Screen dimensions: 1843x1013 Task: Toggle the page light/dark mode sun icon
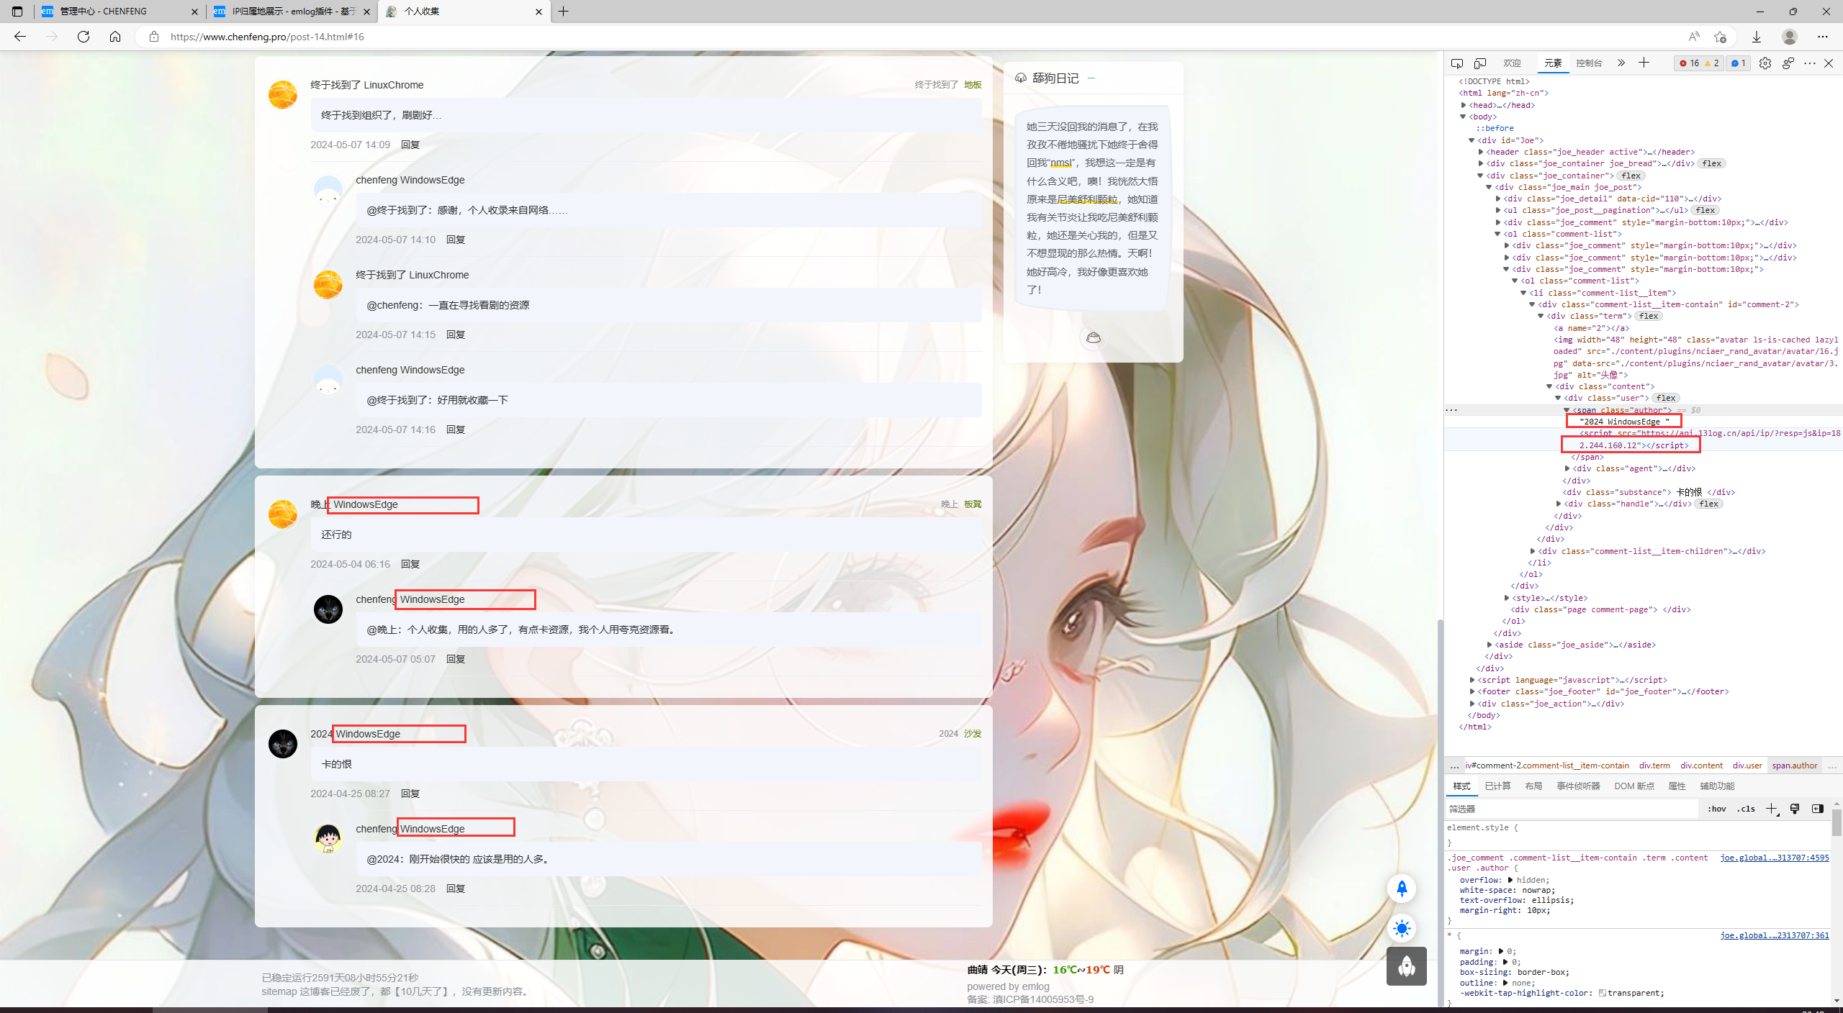coord(1402,928)
